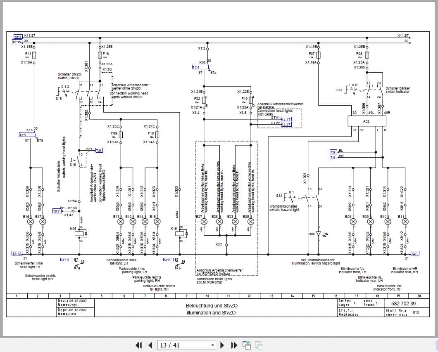
Task: Follow the 7:9 link next to BEL
Action: pos(99,150)
